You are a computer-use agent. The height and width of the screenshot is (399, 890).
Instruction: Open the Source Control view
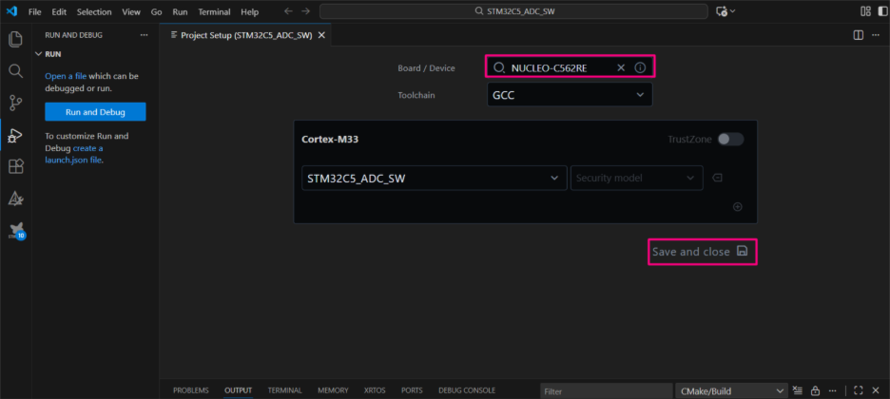[x=15, y=104]
